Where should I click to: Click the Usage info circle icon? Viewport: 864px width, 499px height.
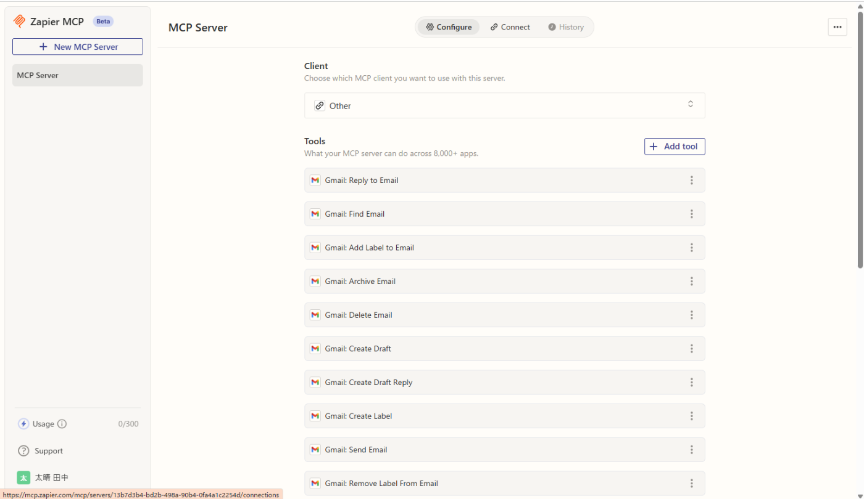62,424
